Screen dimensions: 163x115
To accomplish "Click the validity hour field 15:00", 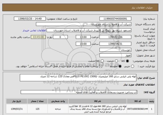I will point(83,44).
